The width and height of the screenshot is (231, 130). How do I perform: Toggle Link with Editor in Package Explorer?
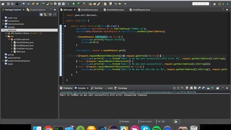click(x=45, y=14)
